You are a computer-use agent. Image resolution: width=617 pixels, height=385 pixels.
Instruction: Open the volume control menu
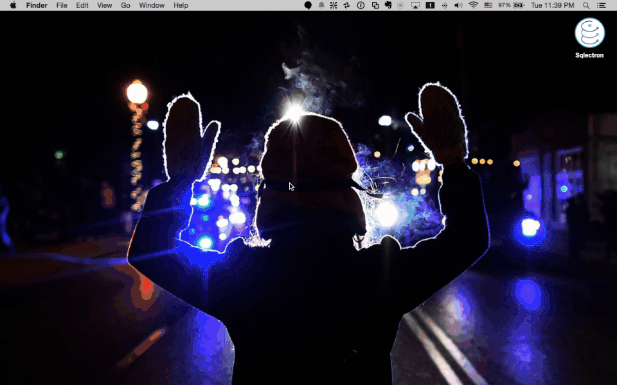coord(458,5)
